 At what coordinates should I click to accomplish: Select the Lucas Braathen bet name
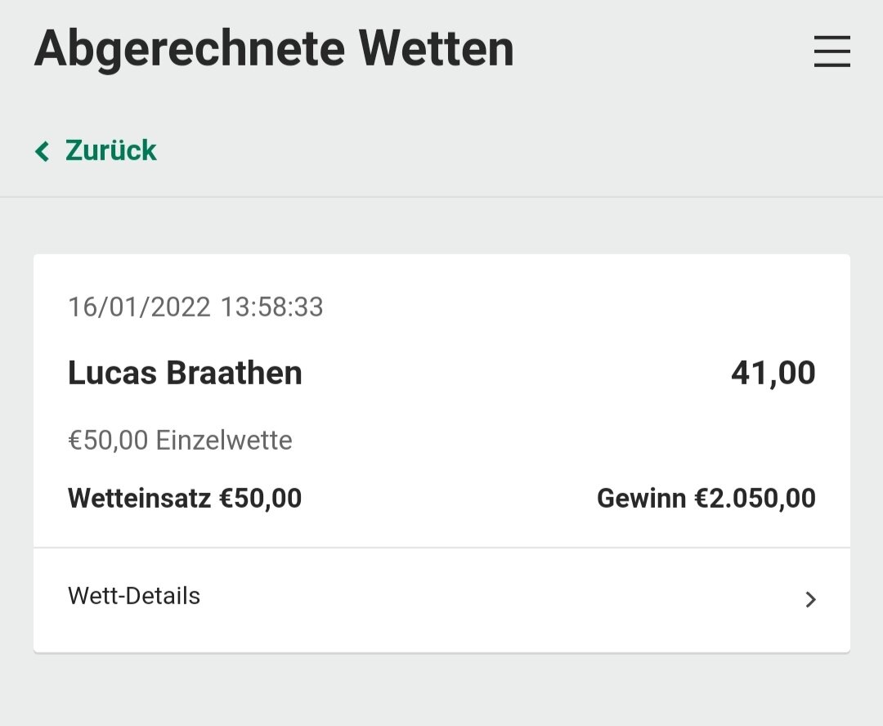[186, 373]
